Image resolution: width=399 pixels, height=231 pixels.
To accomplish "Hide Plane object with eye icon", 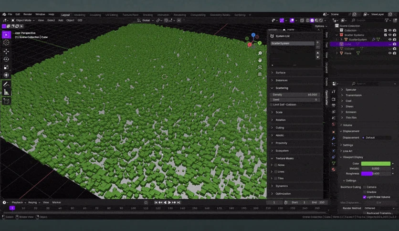I will pos(390,53).
